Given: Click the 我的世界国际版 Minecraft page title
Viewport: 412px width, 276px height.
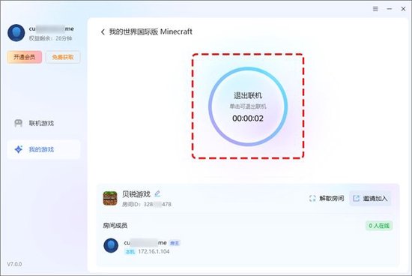Looking at the screenshot, I should (151, 31).
